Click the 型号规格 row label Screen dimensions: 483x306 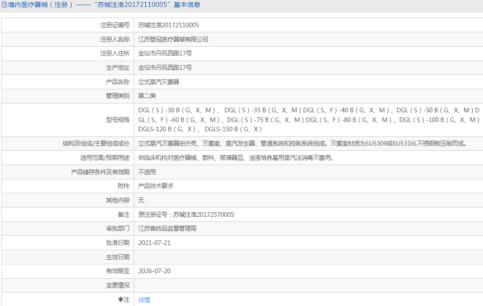(x=118, y=120)
